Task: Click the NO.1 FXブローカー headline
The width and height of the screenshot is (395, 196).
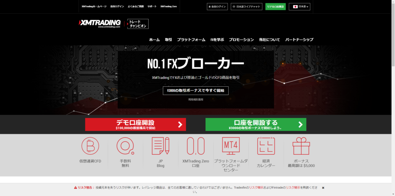Action: (196, 64)
